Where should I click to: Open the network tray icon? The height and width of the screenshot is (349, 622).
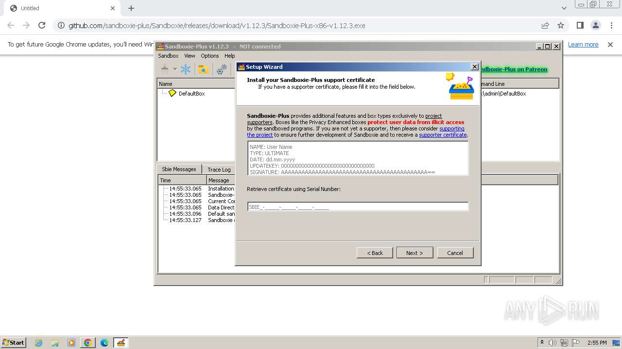(x=564, y=343)
